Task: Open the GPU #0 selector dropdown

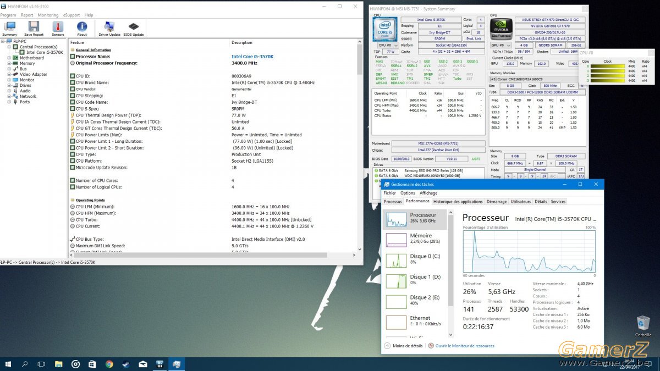Action: [501, 45]
